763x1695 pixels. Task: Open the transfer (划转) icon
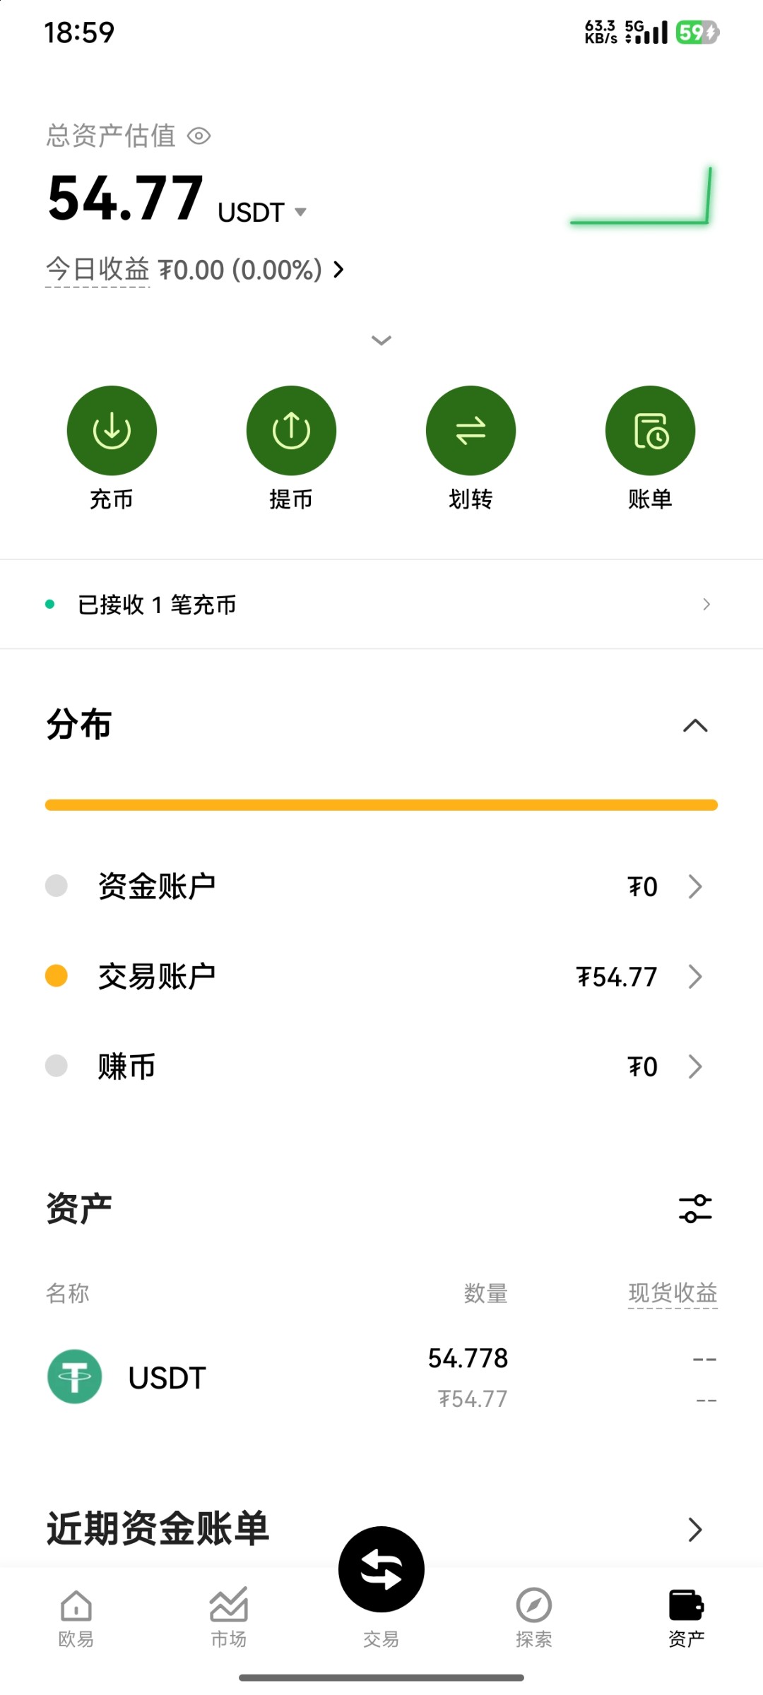coord(471,430)
